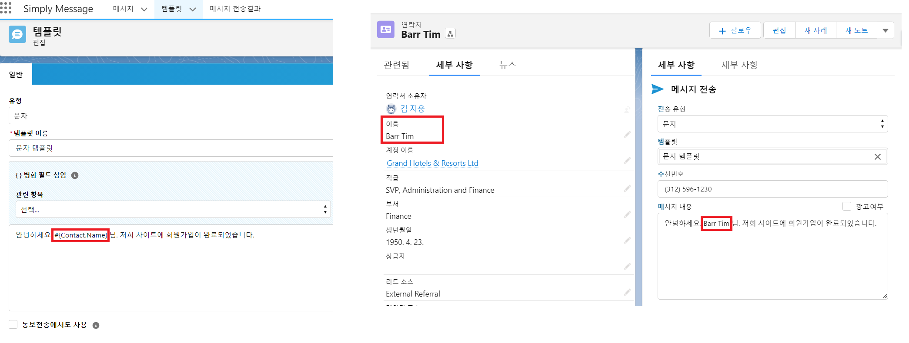Screen dimensions: 909x343
Task: Open the 전송 유형 dropdown
Action: [772, 124]
